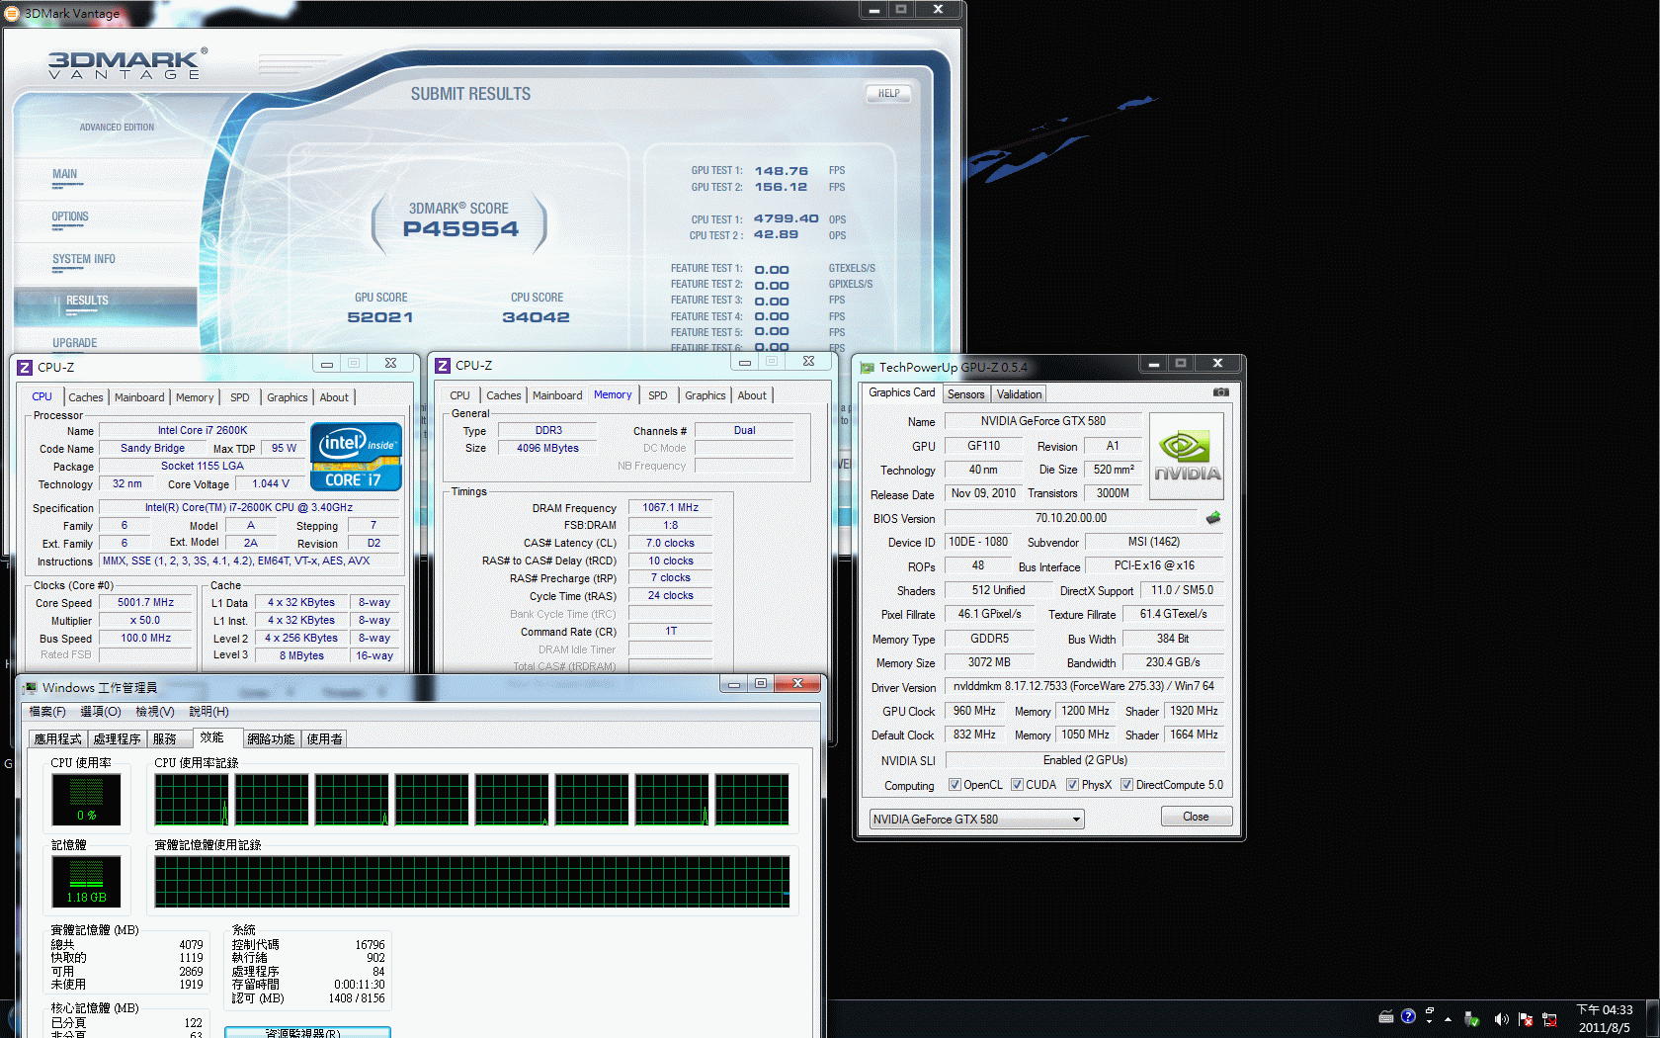Open the on-screen keyboard tray icon
Image resolution: width=1660 pixels, height=1038 pixels.
click(x=1386, y=1017)
